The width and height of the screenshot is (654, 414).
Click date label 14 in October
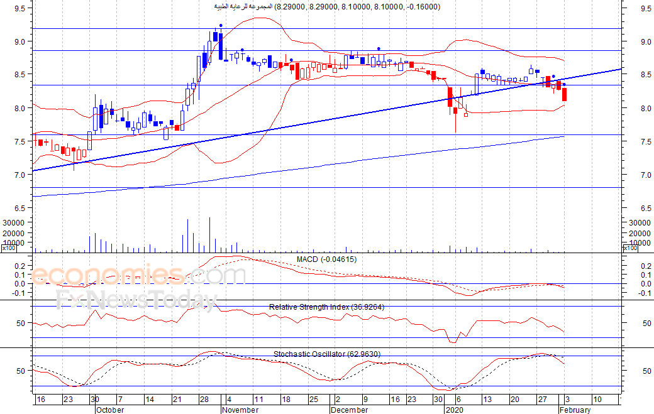[x=149, y=400]
